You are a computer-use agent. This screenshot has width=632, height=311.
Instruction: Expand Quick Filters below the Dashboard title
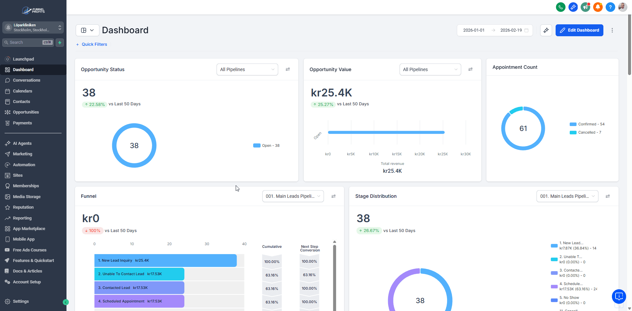coord(92,44)
